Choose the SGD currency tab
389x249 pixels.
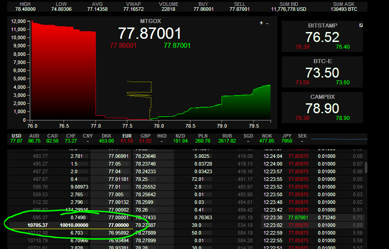[x=248, y=138]
